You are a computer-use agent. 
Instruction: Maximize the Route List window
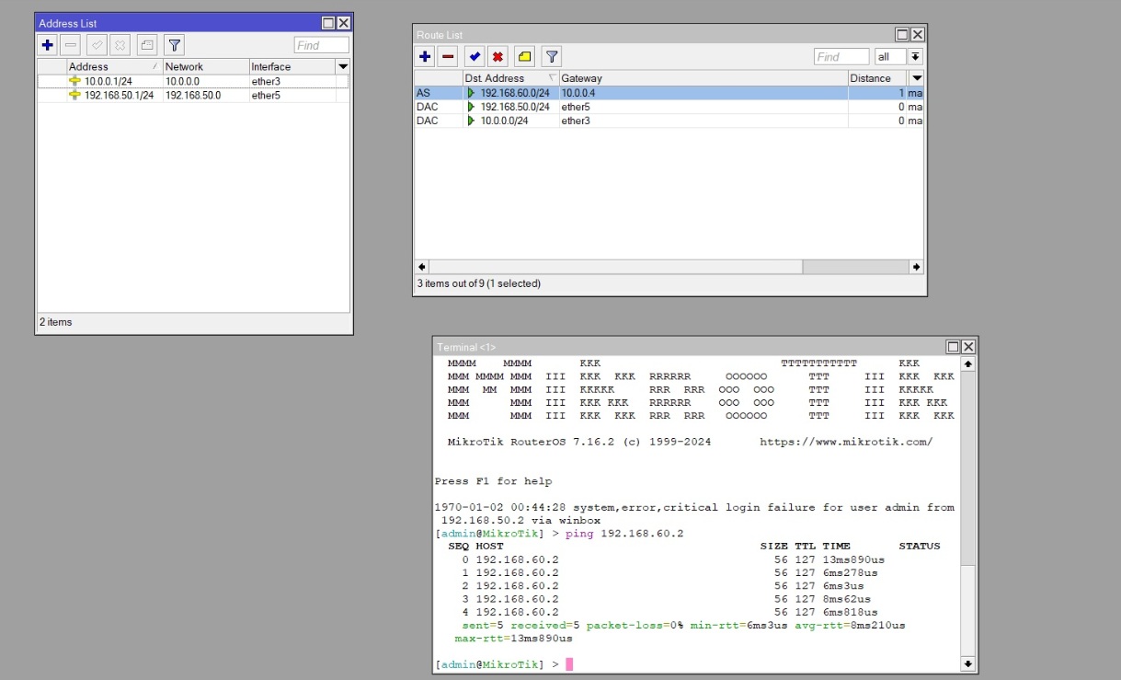(x=902, y=34)
